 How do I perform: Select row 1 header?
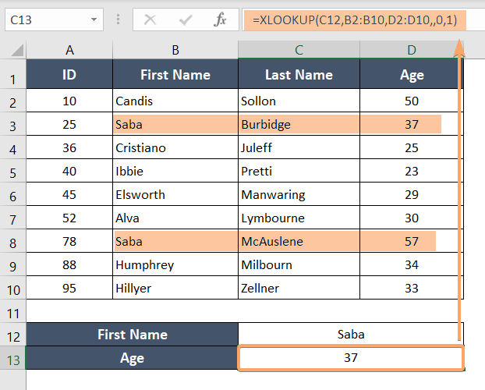point(12,74)
